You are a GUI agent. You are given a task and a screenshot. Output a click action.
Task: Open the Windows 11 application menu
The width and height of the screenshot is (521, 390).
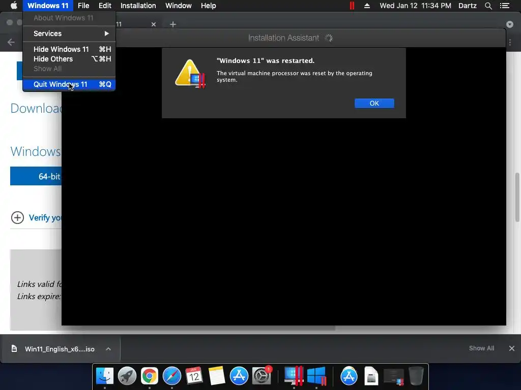tap(48, 6)
